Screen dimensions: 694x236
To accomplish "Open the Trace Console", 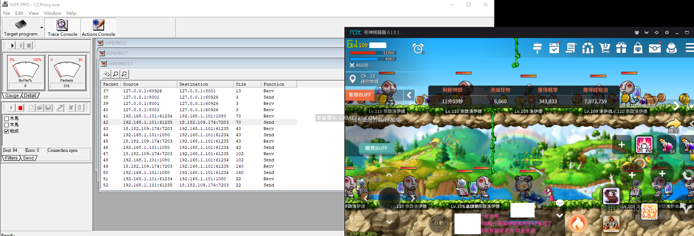I will click(x=62, y=28).
